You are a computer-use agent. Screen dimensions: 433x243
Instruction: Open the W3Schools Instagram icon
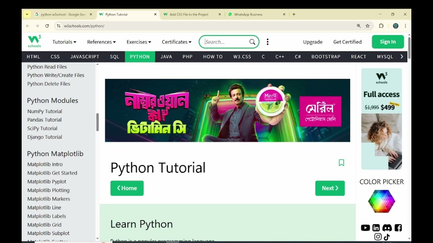pos(378,237)
